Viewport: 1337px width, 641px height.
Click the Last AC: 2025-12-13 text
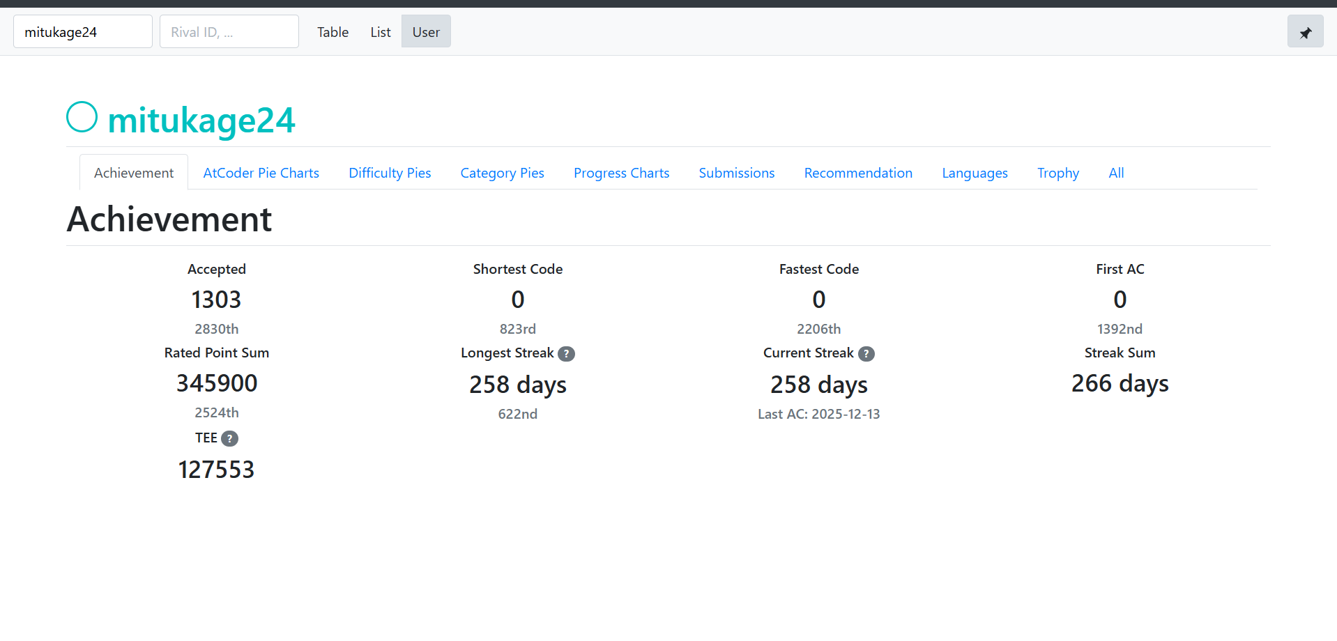(819, 414)
